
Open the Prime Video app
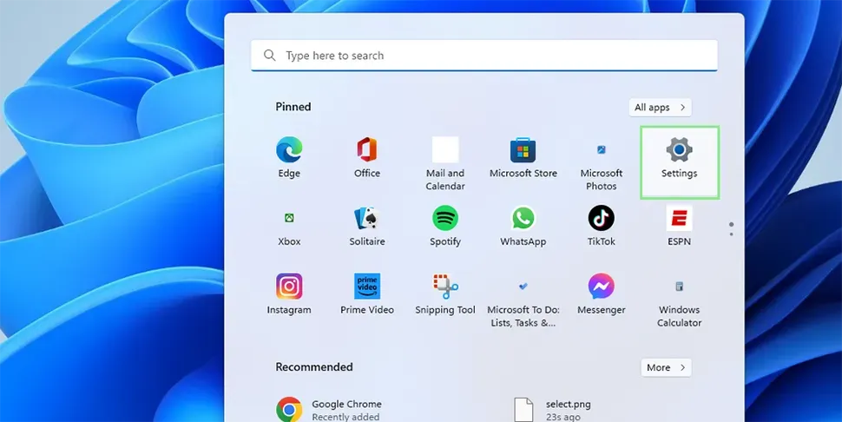click(x=367, y=294)
